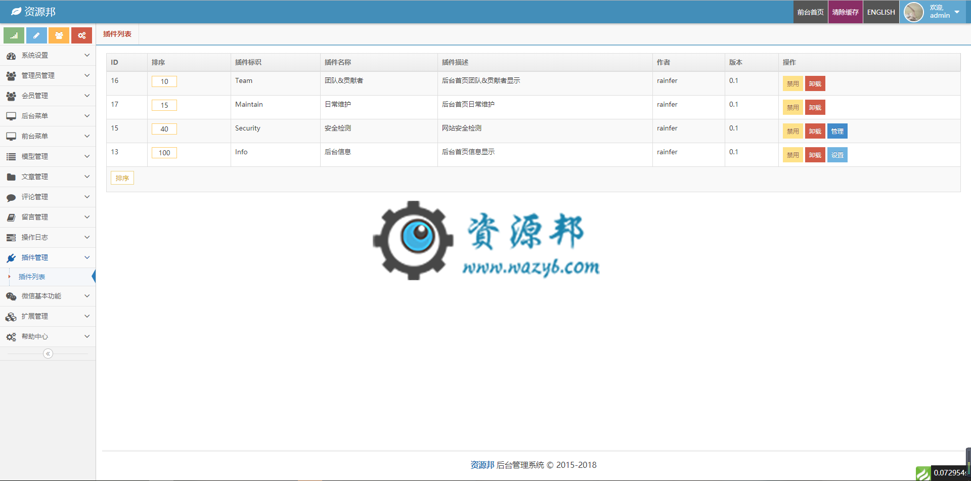
Task: Click the sort field with value 15
Action: (x=164, y=105)
